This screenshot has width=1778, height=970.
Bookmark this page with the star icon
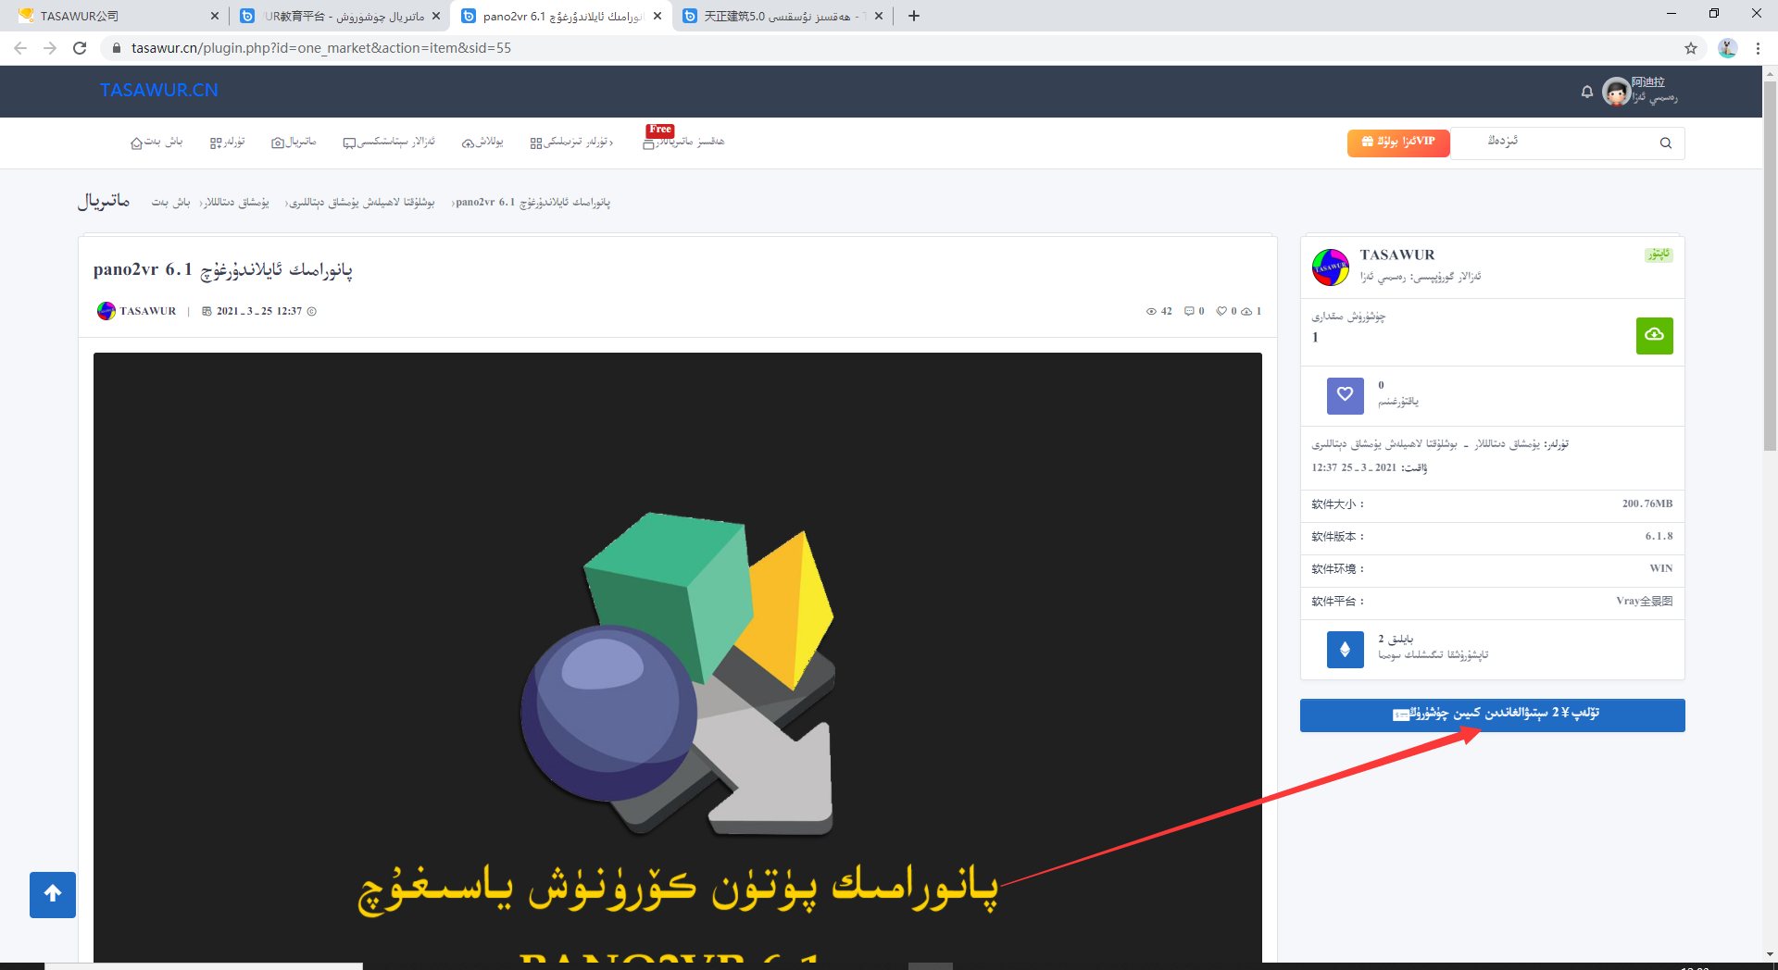click(1690, 48)
